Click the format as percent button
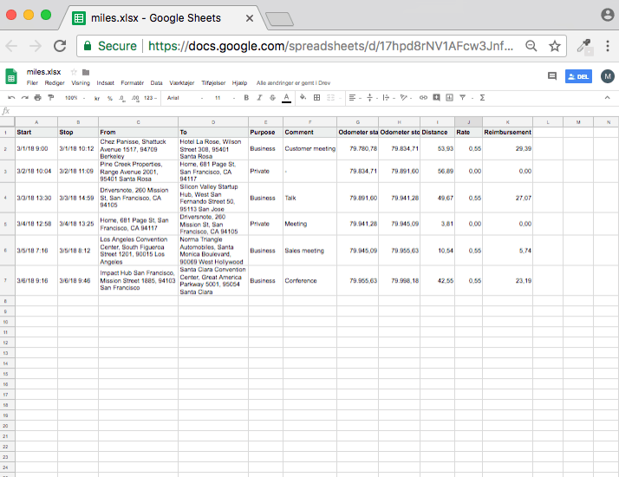 110,98
